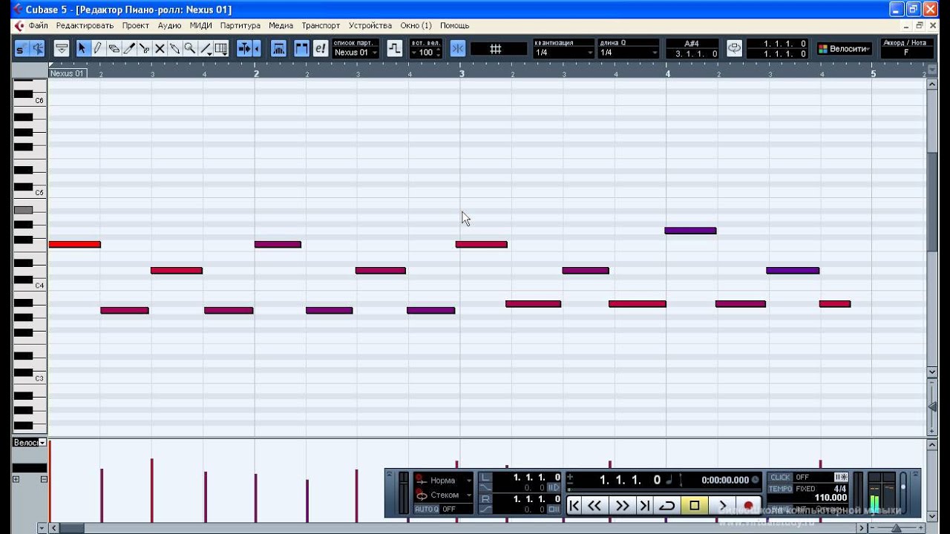Click the red note at bar 1 start
Viewport: 950px width, 534px height.
[x=74, y=244]
